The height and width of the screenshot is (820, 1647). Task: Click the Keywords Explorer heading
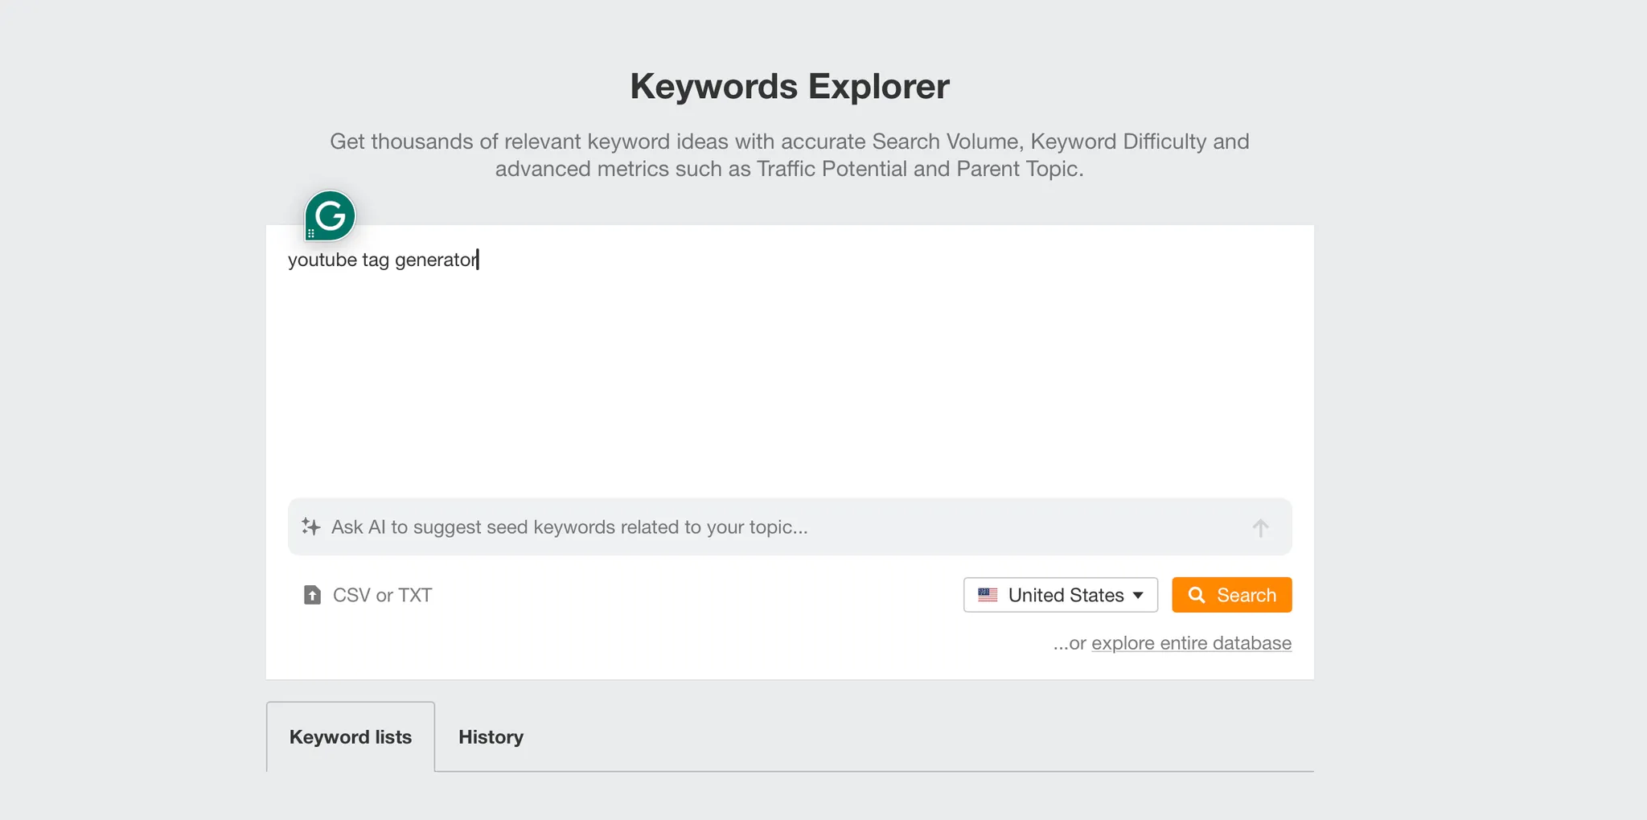(x=790, y=86)
